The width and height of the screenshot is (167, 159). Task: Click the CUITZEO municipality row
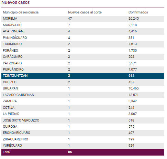(83, 82)
